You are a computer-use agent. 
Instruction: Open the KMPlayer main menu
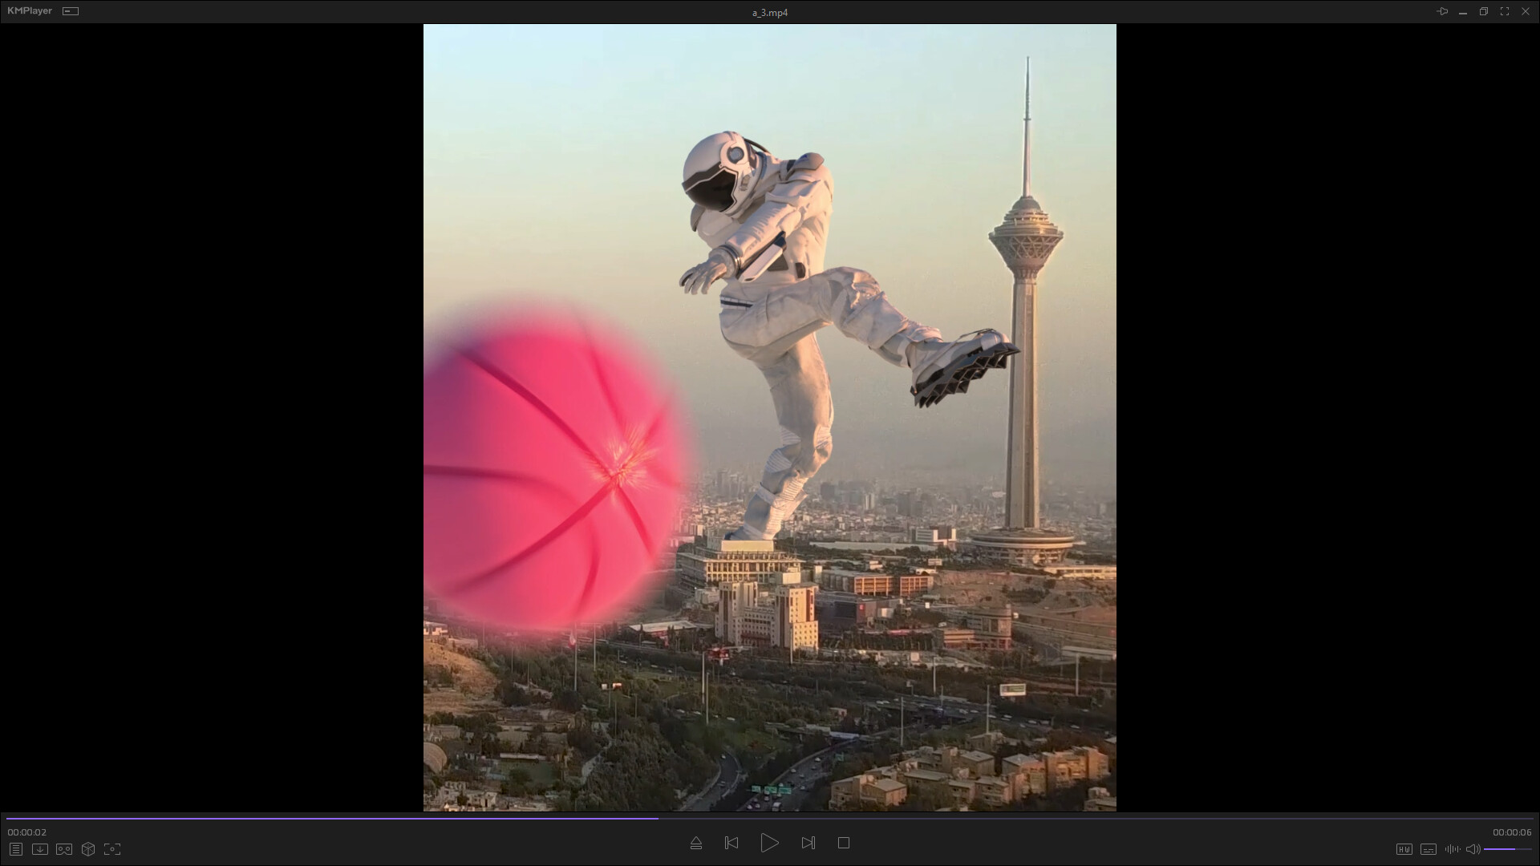tap(30, 11)
